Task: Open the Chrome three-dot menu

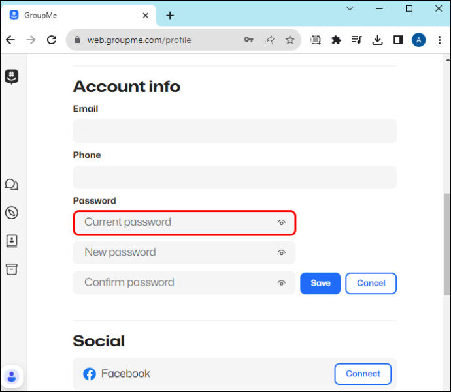Action: point(439,40)
